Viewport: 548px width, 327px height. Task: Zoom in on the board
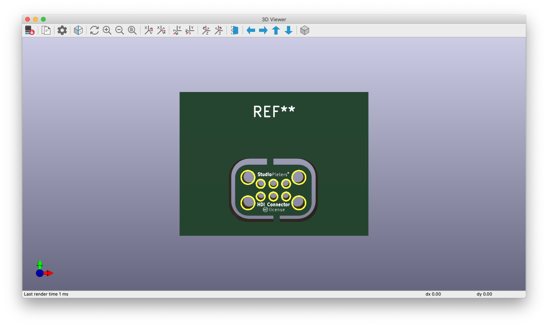(107, 30)
